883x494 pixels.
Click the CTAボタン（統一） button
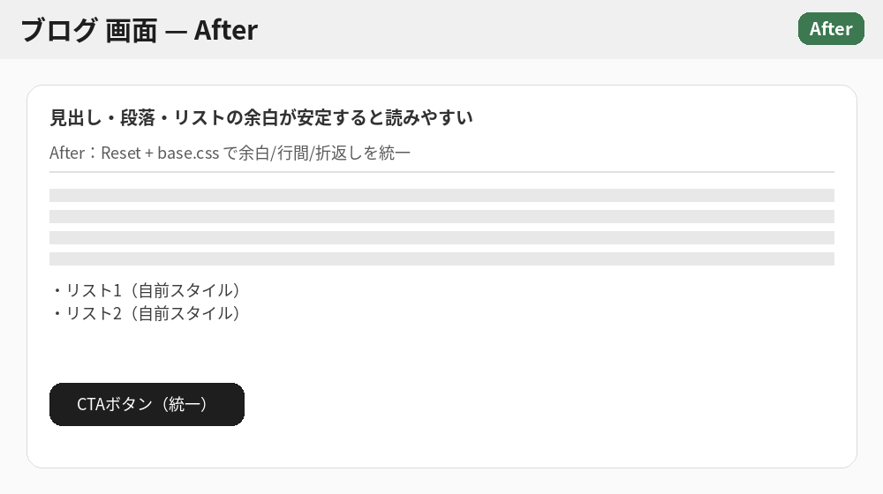[147, 404]
